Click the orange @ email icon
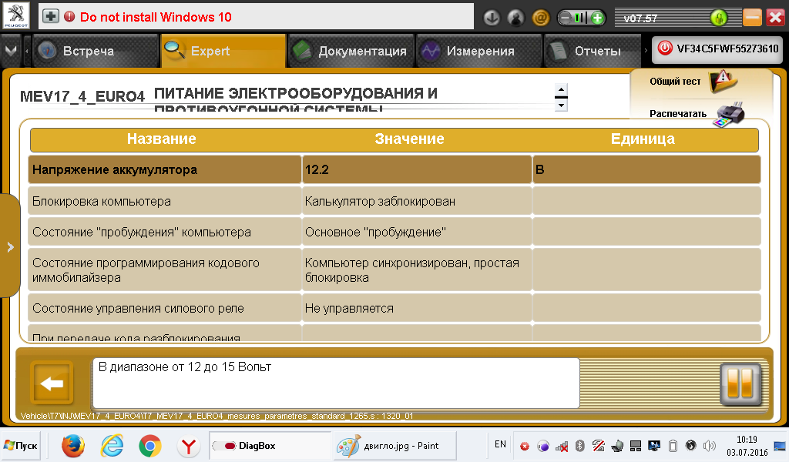The image size is (789, 462). point(540,18)
